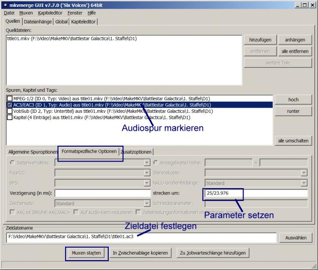Click the anhängen button

295,40
